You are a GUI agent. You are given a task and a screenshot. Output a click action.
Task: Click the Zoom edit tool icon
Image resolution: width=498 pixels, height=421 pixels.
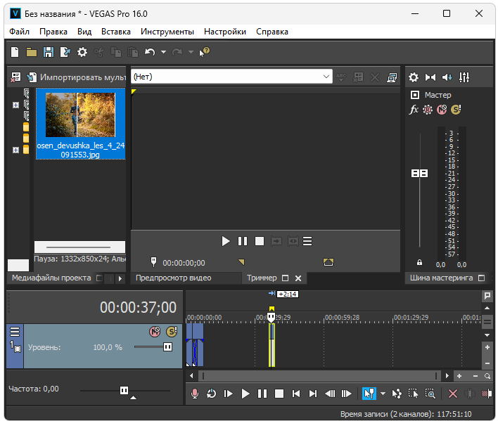pyautogui.click(x=430, y=394)
